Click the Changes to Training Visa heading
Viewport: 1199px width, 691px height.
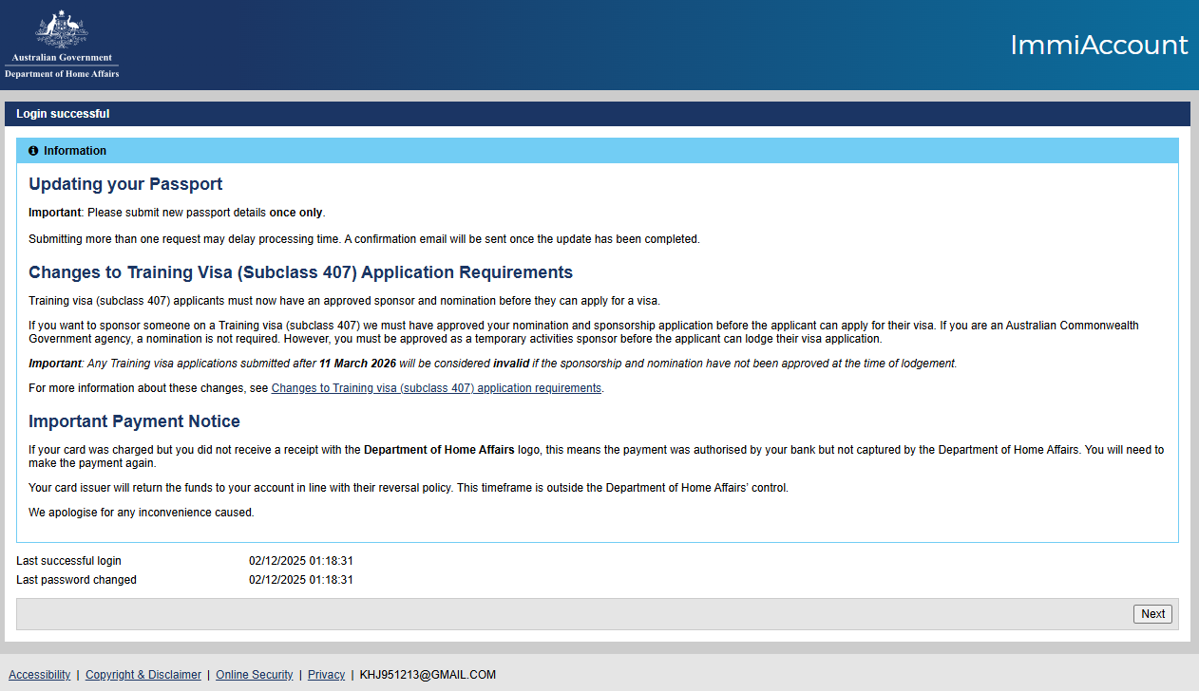pyautogui.click(x=300, y=272)
